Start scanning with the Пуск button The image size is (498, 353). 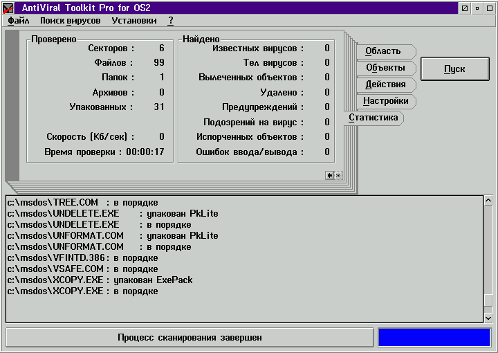point(455,69)
